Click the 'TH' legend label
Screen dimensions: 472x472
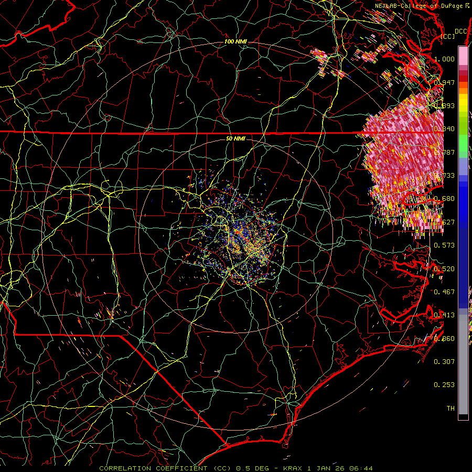coord(450,409)
